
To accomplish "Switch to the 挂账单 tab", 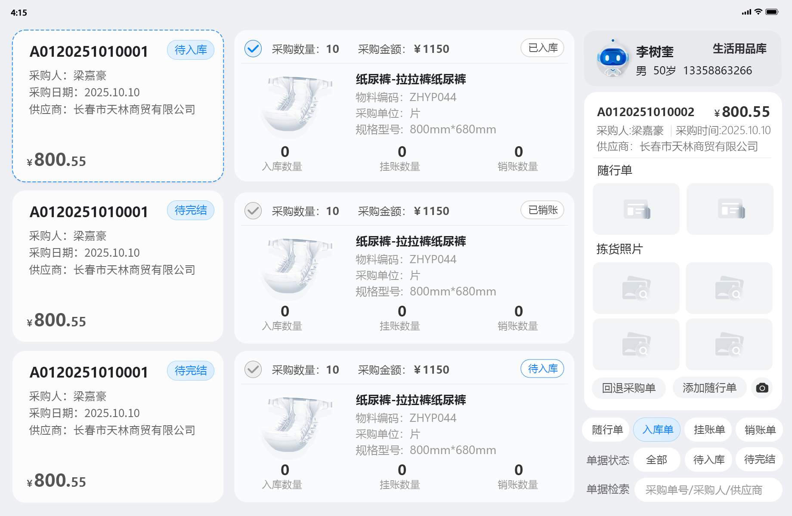I will [x=709, y=430].
